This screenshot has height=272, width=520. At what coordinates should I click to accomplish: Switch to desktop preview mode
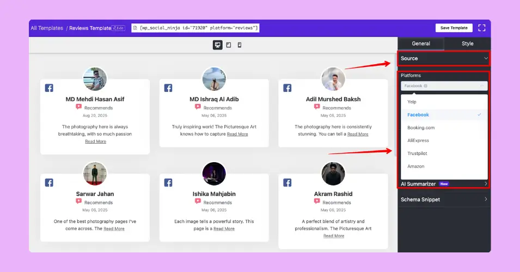(x=218, y=45)
